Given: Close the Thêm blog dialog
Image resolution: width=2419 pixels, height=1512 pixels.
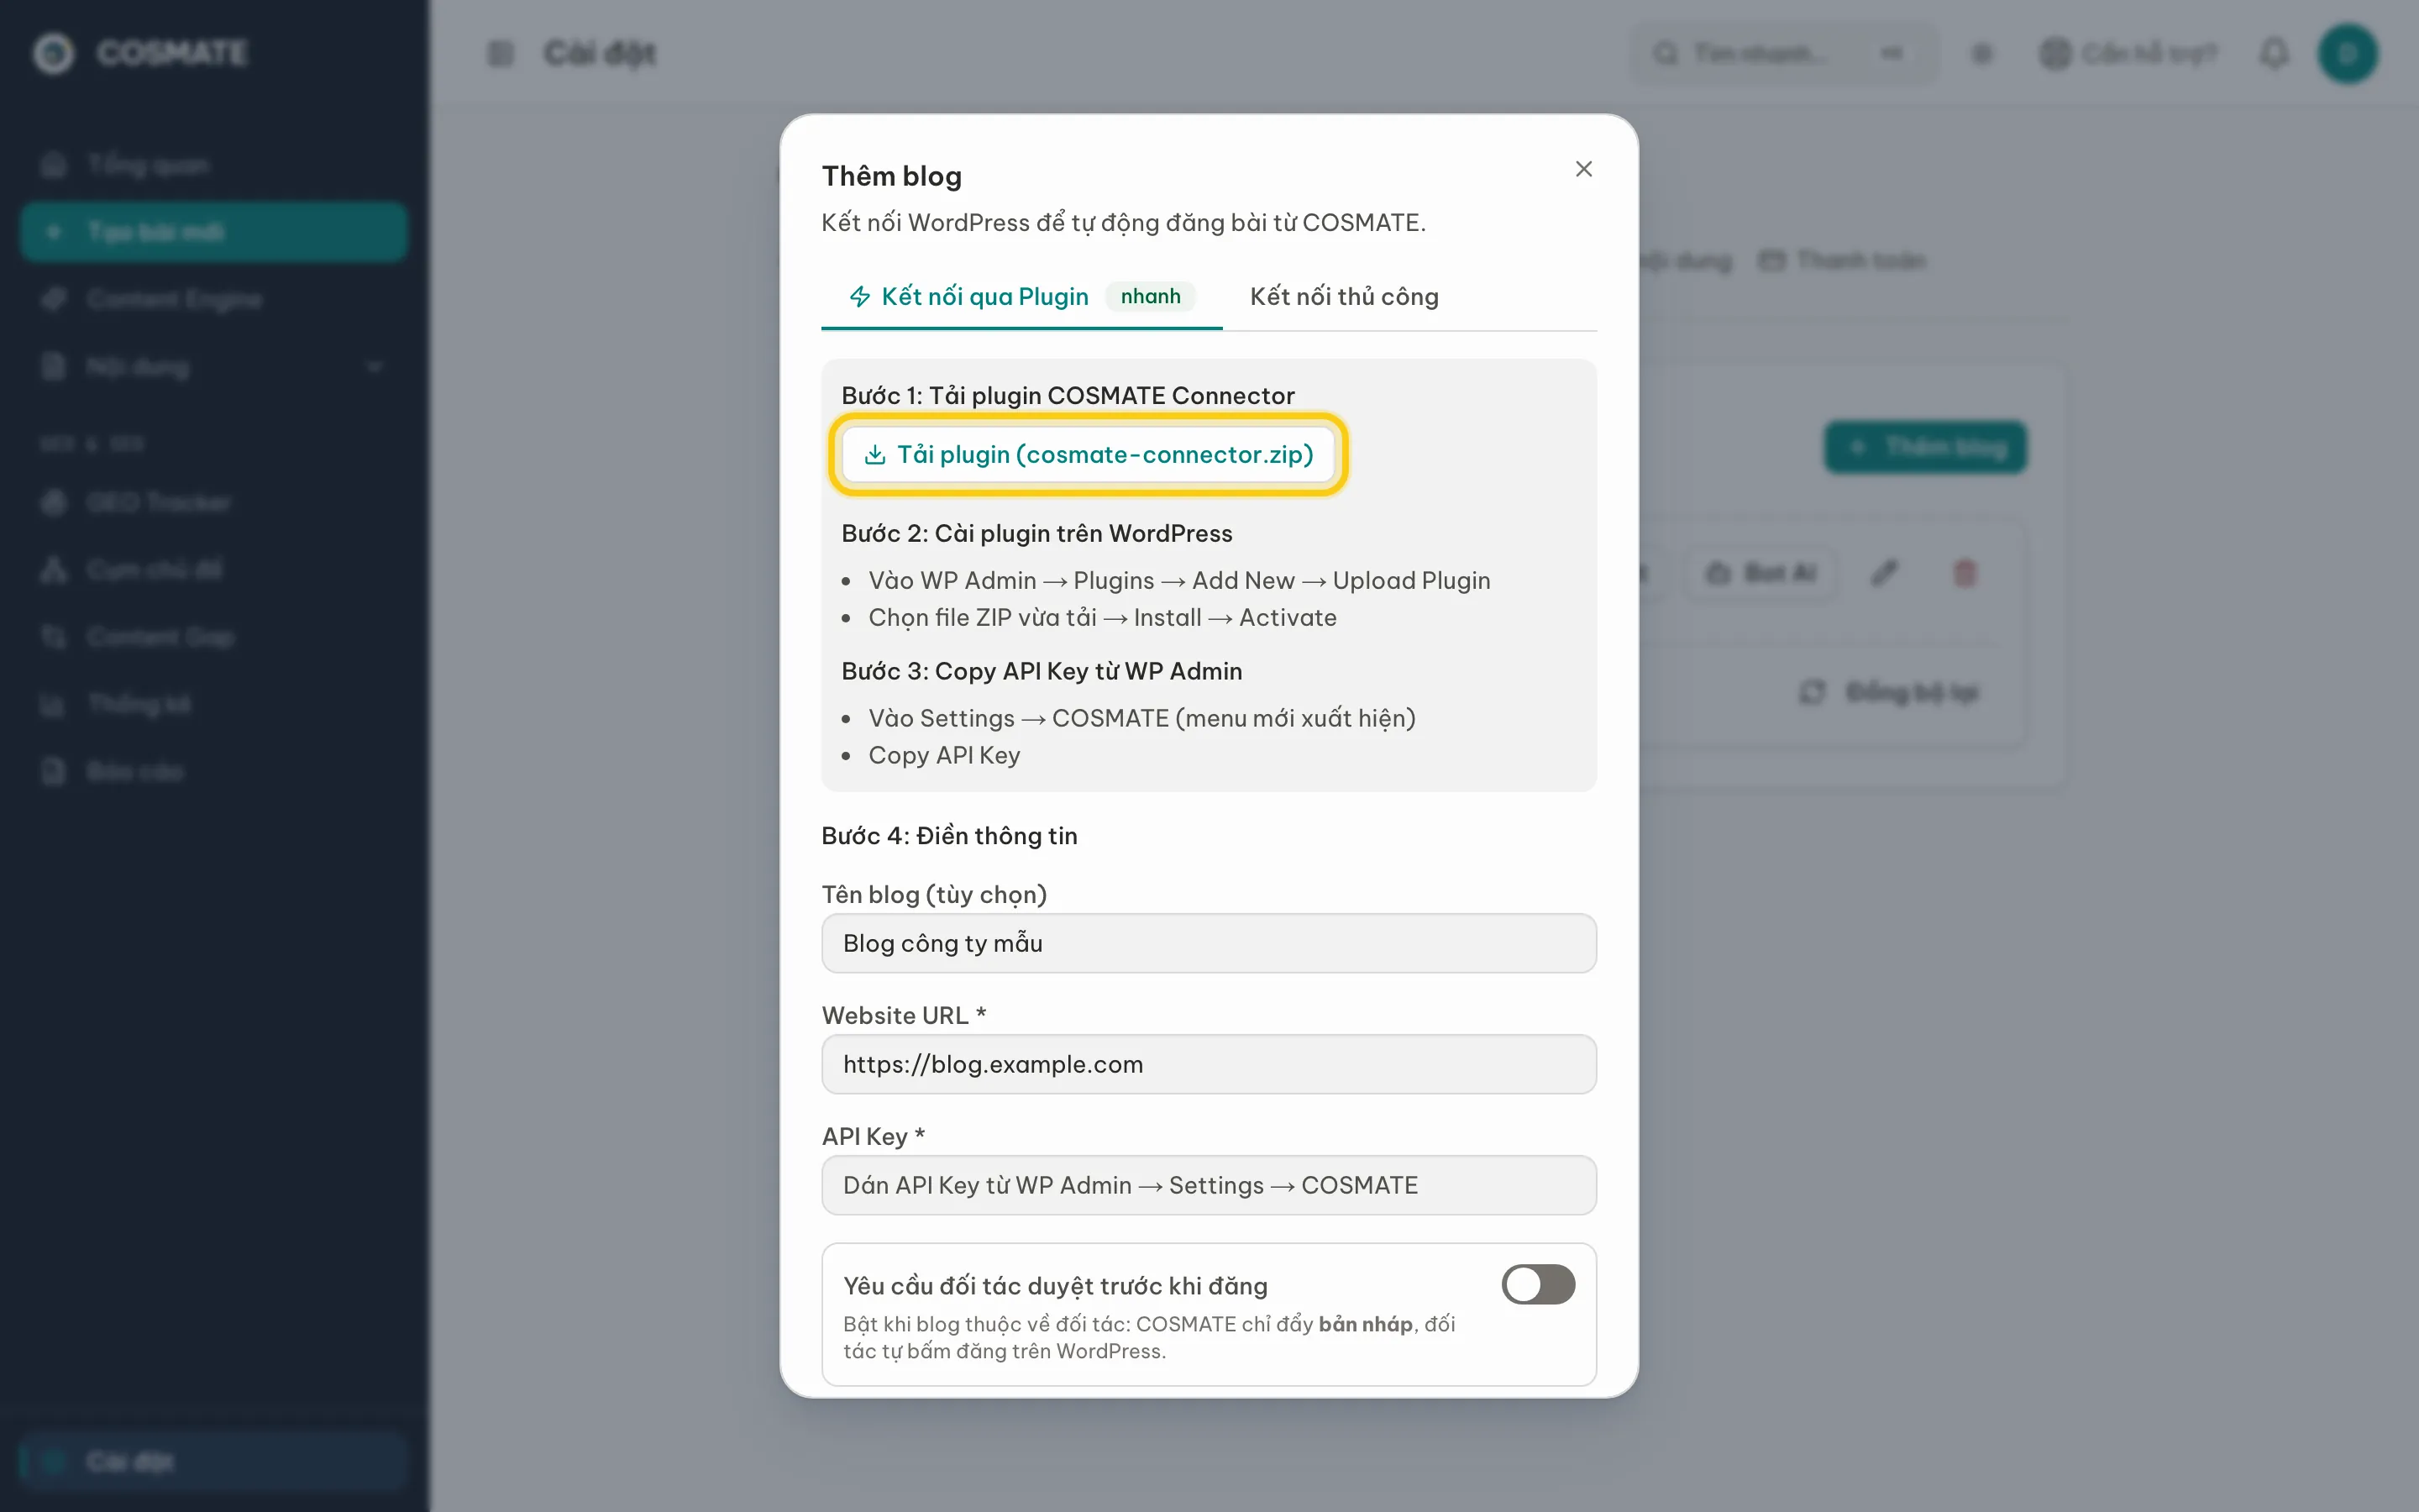Looking at the screenshot, I should click(x=1583, y=169).
